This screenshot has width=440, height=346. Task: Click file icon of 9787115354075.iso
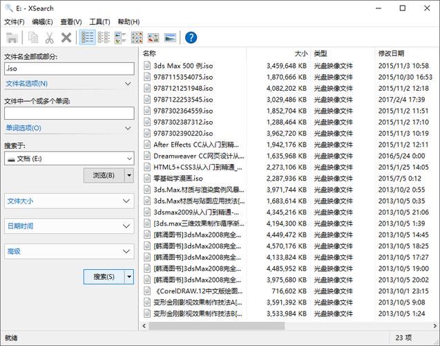(147, 77)
